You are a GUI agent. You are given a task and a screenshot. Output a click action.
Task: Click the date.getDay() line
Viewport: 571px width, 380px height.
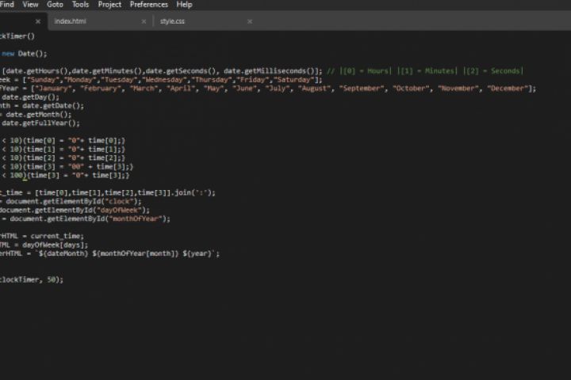[30, 97]
